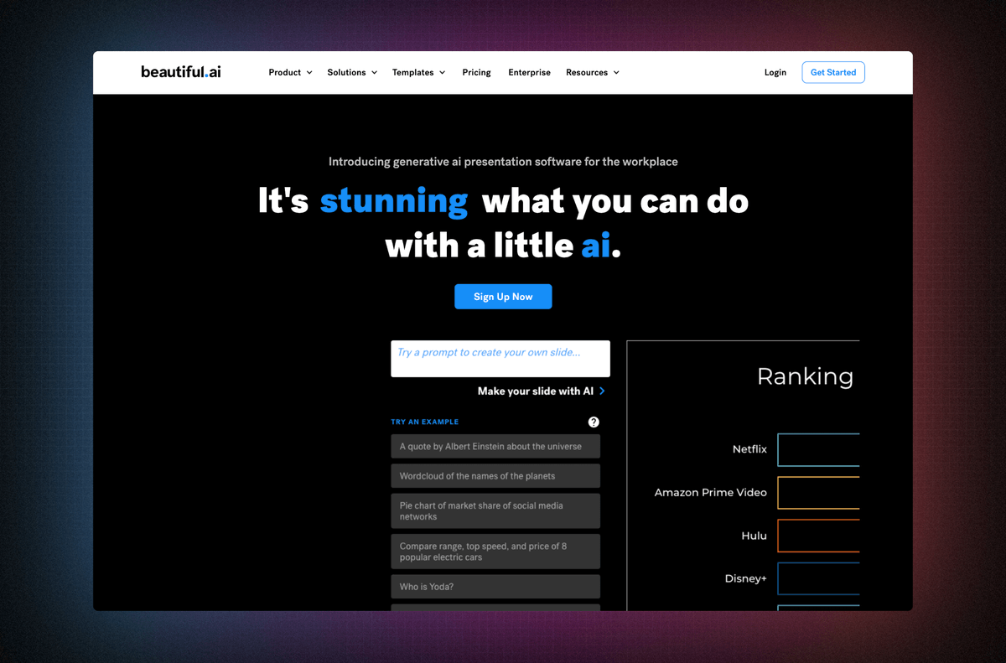The height and width of the screenshot is (663, 1006).
Task: Click the Hulu ranking bar
Action: 818,536
